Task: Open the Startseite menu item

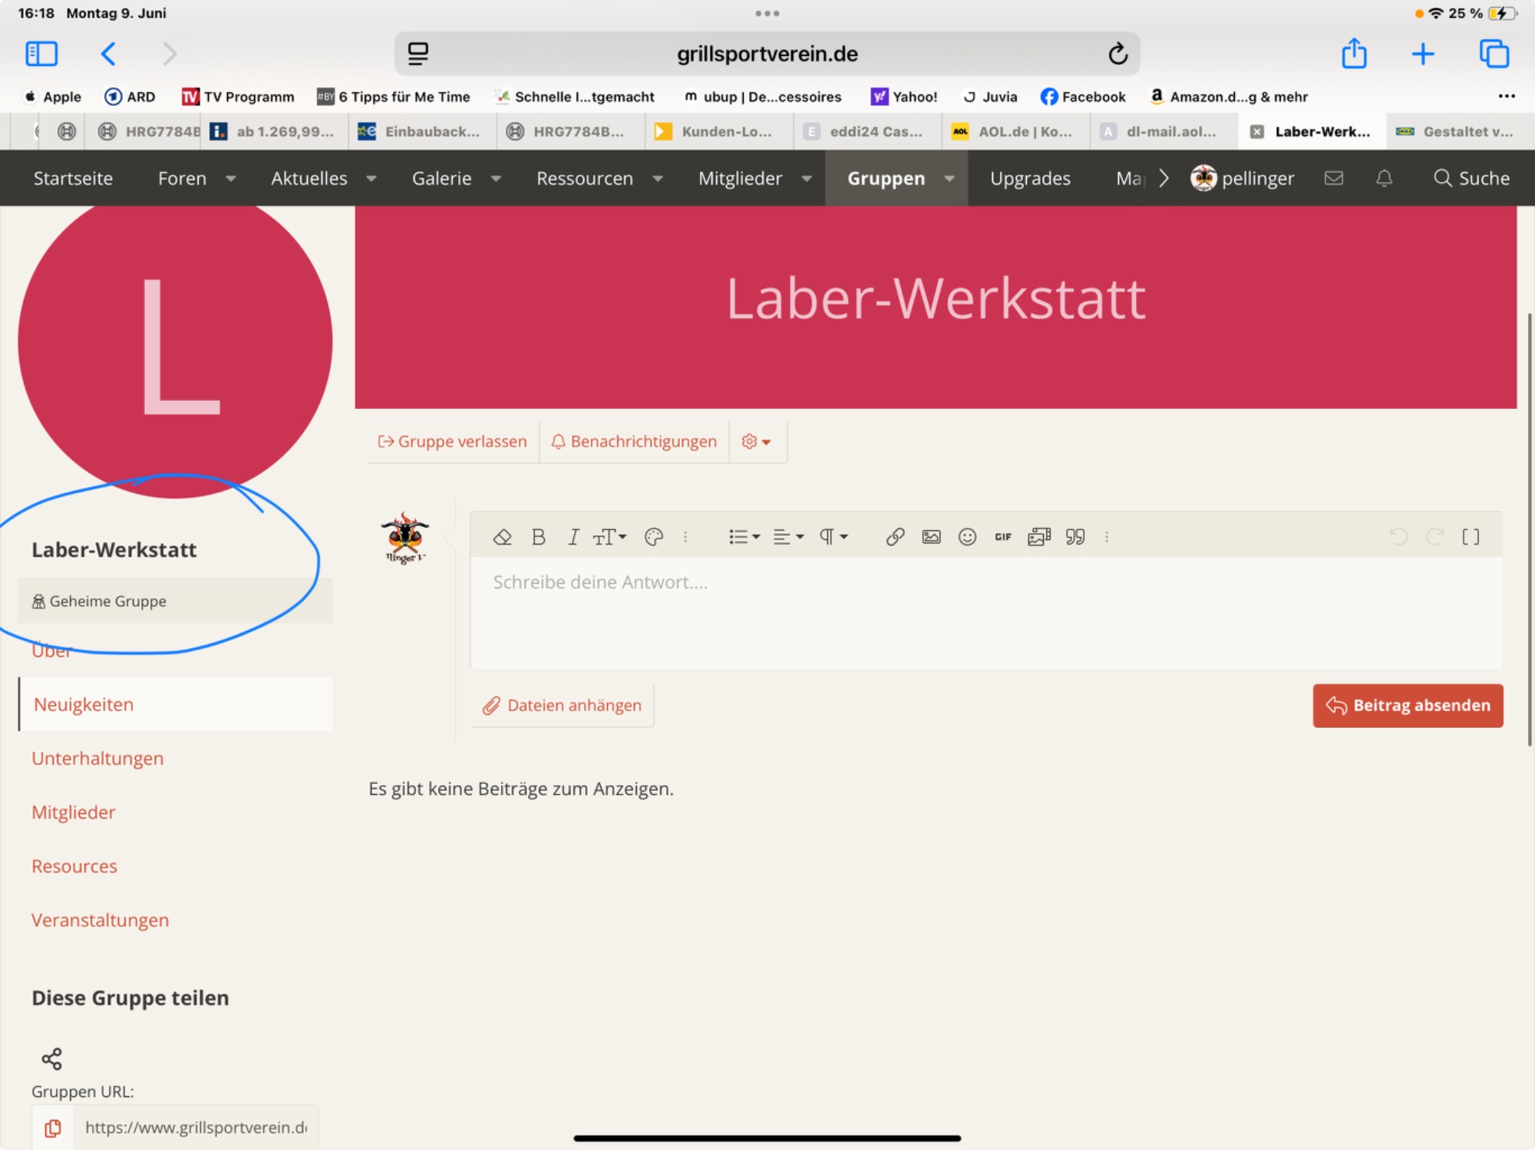Action: click(73, 178)
